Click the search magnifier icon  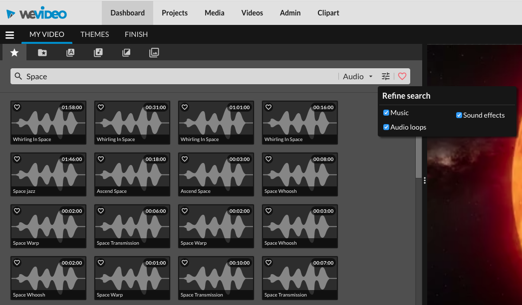[18, 76]
